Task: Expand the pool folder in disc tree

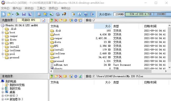Action: coord(3,54)
